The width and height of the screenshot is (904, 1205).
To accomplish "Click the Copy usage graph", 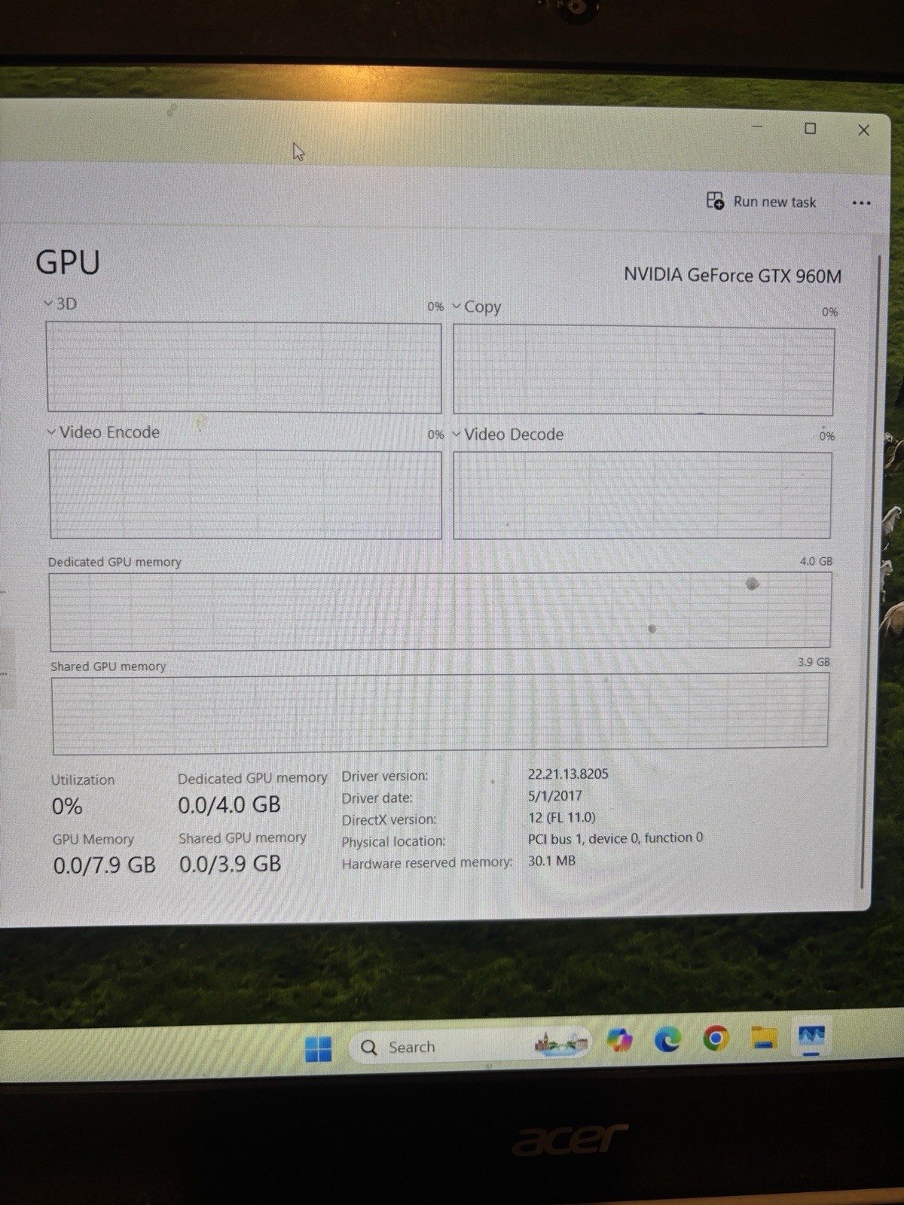I will [643, 371].
